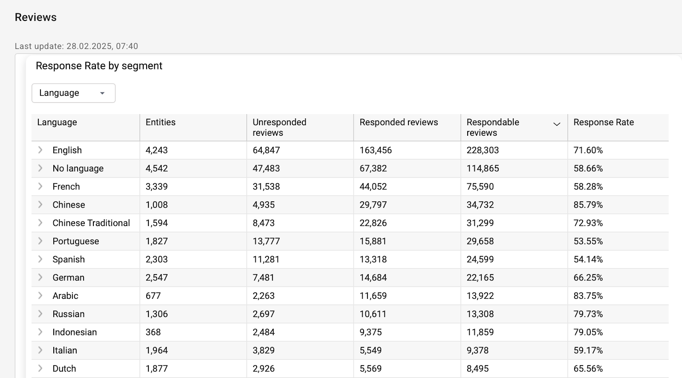
Task: Expand the Russian row chevron
Action: [40, 314]
